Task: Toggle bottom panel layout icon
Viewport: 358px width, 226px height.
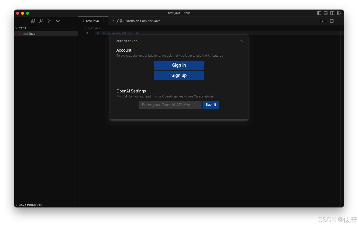Action: (326, 13)
